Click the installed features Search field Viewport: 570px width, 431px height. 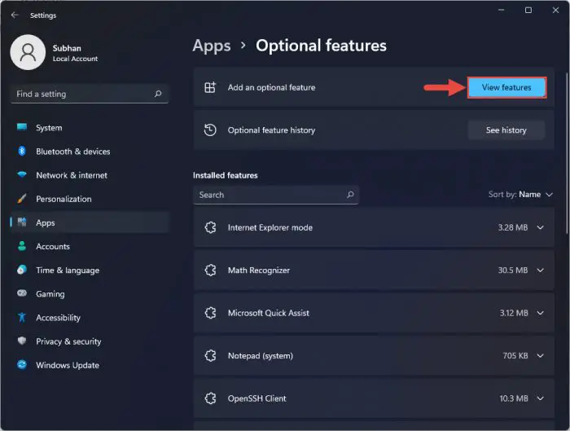pos(276,195)
